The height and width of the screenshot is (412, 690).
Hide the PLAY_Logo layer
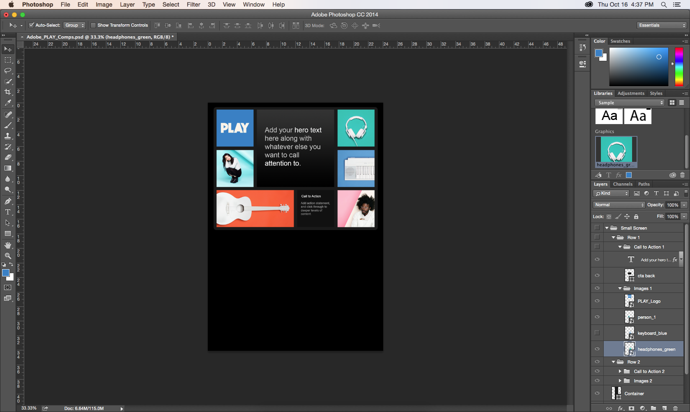pyautogui.click(x=597, y=301)
